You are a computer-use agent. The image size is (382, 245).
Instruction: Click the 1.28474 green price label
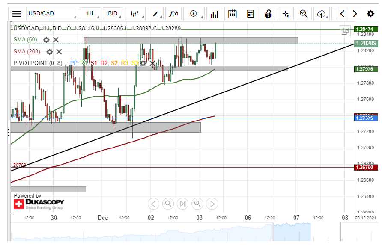(366, 29)
